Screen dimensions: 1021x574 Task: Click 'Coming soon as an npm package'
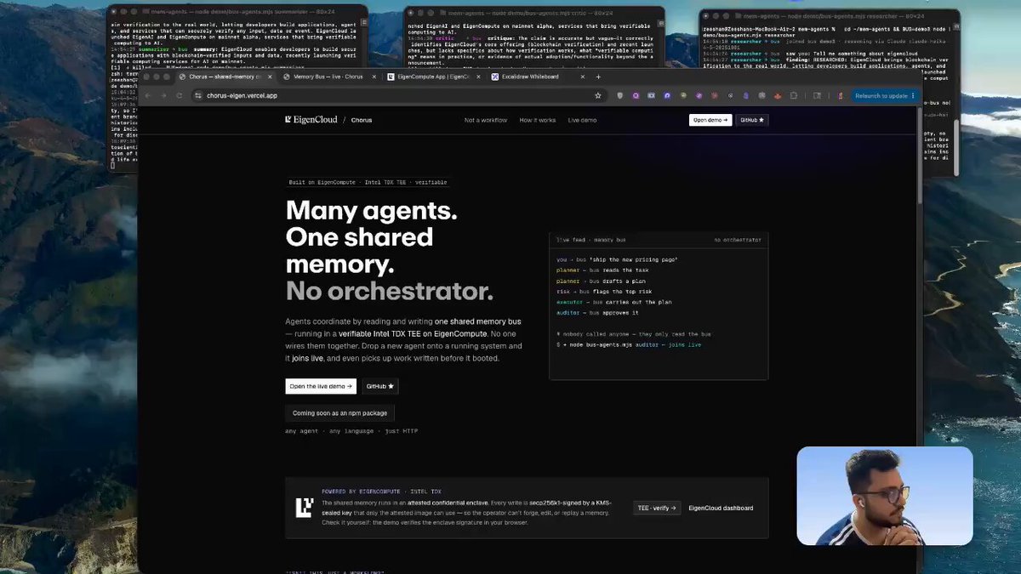[340, 412]
